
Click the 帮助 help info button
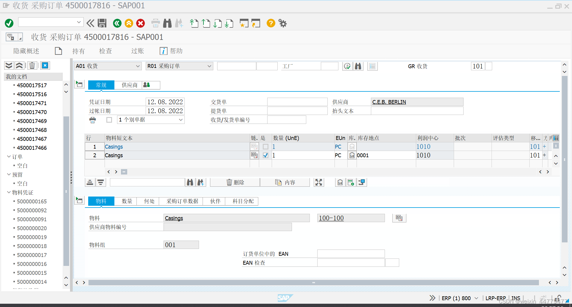tap(171, 51)
